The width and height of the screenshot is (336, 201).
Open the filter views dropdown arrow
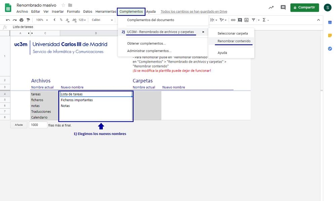pos(259,20)
